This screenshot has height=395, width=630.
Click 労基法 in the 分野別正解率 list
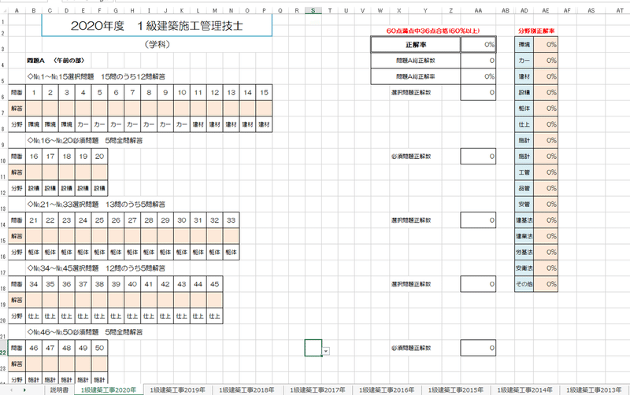524,252
